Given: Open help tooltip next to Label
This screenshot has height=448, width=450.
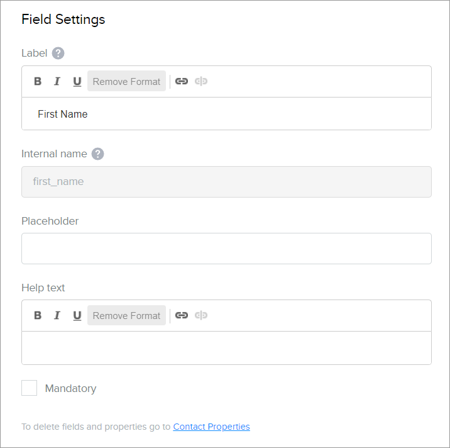Looking at the screenshot, I should pos(58,53).
